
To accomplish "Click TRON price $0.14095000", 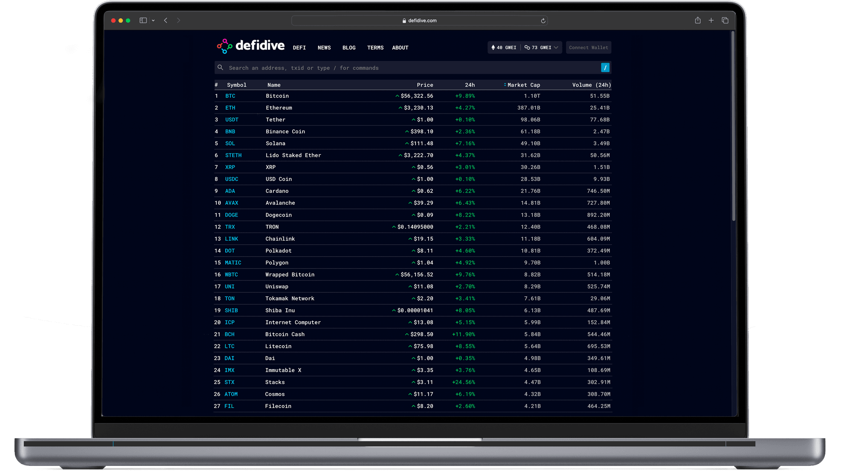I will [415, 227].
